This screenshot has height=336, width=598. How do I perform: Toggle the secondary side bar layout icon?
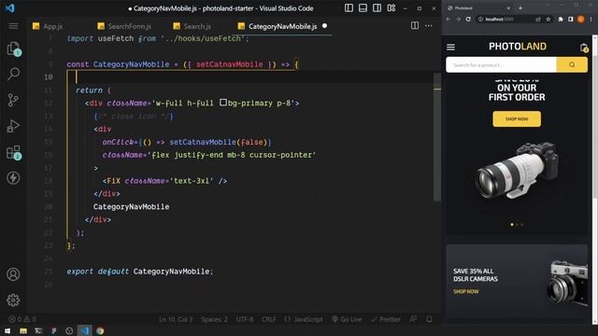(377, 8)
